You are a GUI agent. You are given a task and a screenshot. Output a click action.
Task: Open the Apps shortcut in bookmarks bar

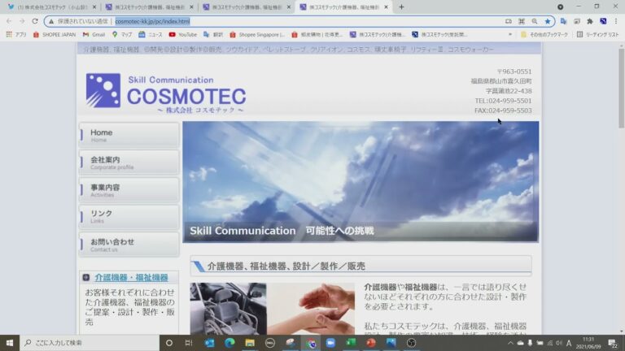pyautogui.click(x=16, y=35)
